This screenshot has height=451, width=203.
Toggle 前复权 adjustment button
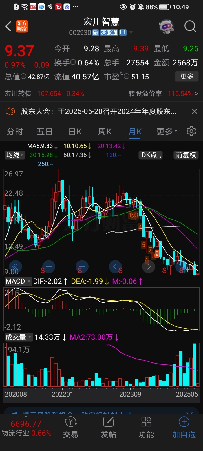coord(186,155)
